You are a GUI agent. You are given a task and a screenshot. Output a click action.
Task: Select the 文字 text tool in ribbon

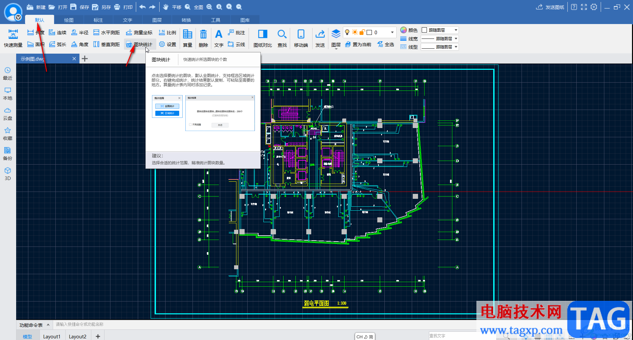point(219,38)
